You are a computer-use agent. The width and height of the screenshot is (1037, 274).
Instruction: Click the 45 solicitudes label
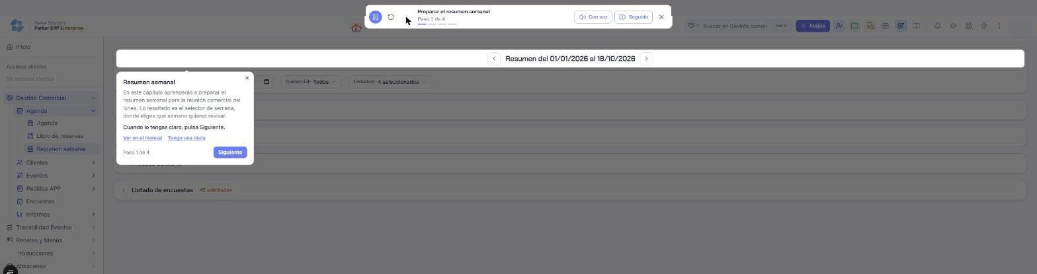pyautogui.click(x=216, y=190)
